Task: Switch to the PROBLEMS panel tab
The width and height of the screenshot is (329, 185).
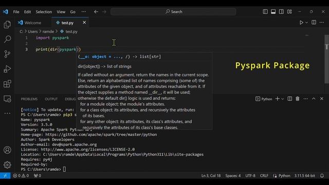Action: [x=29, y=99]
